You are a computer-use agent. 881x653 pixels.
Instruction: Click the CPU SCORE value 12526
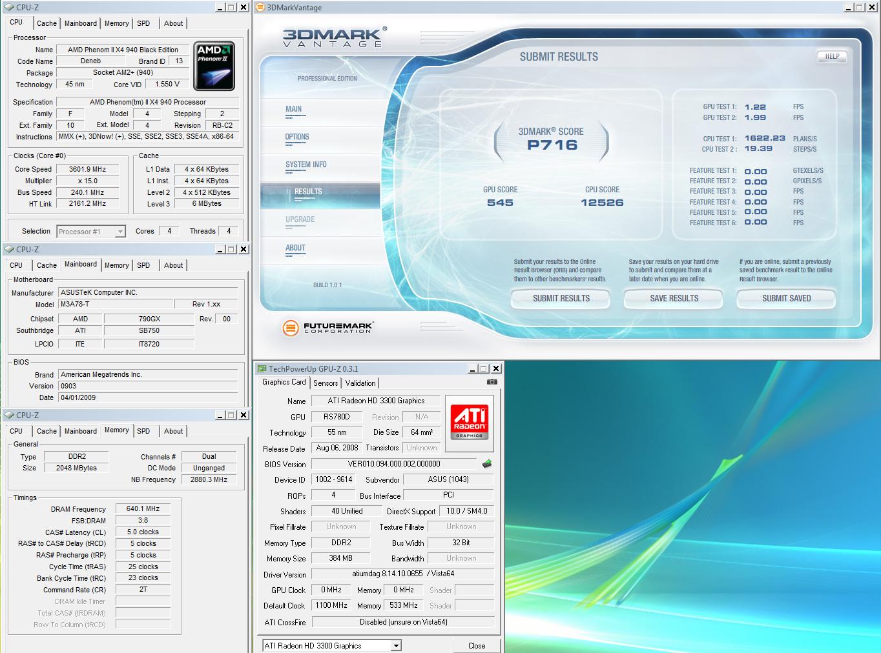[x=602, y=203]
